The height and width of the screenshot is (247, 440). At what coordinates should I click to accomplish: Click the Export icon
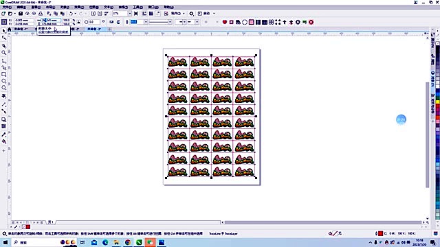click(x=100, y=14)
